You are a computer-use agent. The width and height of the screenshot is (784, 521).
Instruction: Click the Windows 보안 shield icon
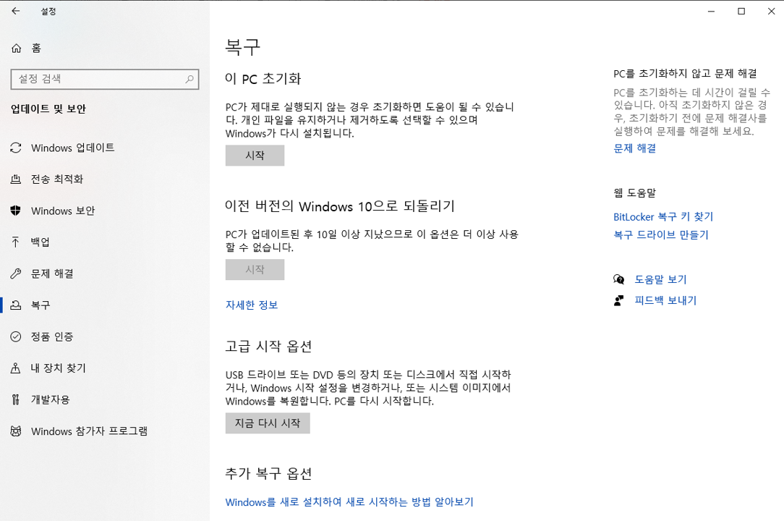(x=16, y=211)
